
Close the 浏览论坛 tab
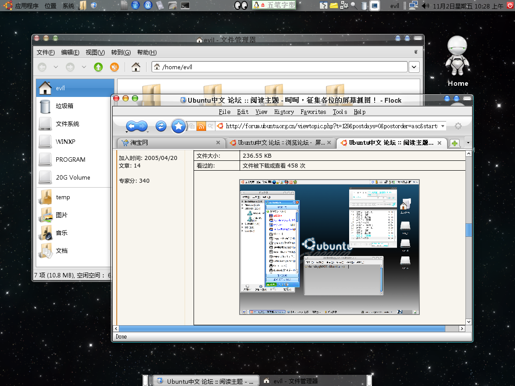329,143
